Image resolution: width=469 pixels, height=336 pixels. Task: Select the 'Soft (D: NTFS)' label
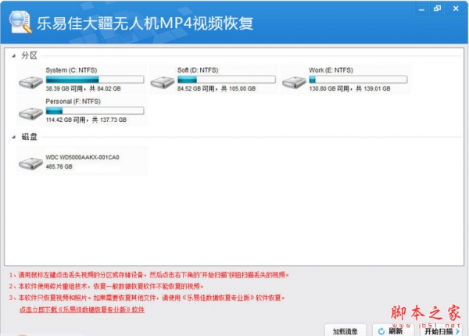pyautogui.click(x=198, y=70)
